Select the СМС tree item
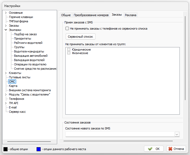This screenshot has width=190, height=155. [12, 82]
